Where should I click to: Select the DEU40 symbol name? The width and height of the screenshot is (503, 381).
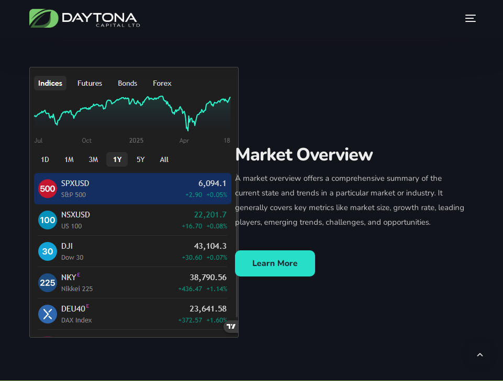click(x=73, y=309)
